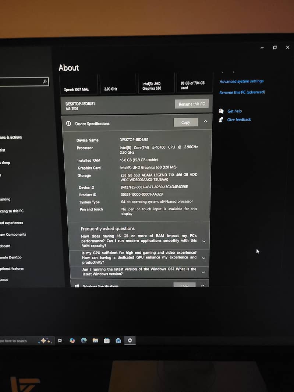This screenshot has height=392, width=294.
Task: Click the About page heading
Action: point(68,68)
